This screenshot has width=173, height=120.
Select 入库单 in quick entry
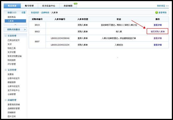[x=15, y=21]
